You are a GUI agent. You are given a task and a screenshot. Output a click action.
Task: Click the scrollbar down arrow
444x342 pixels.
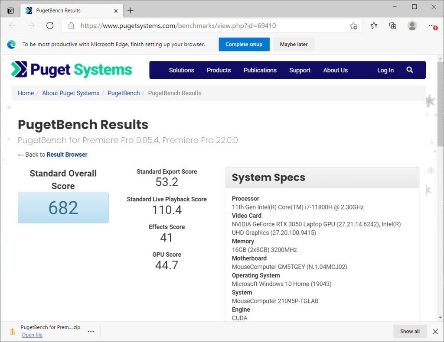[x=440, y=317]
